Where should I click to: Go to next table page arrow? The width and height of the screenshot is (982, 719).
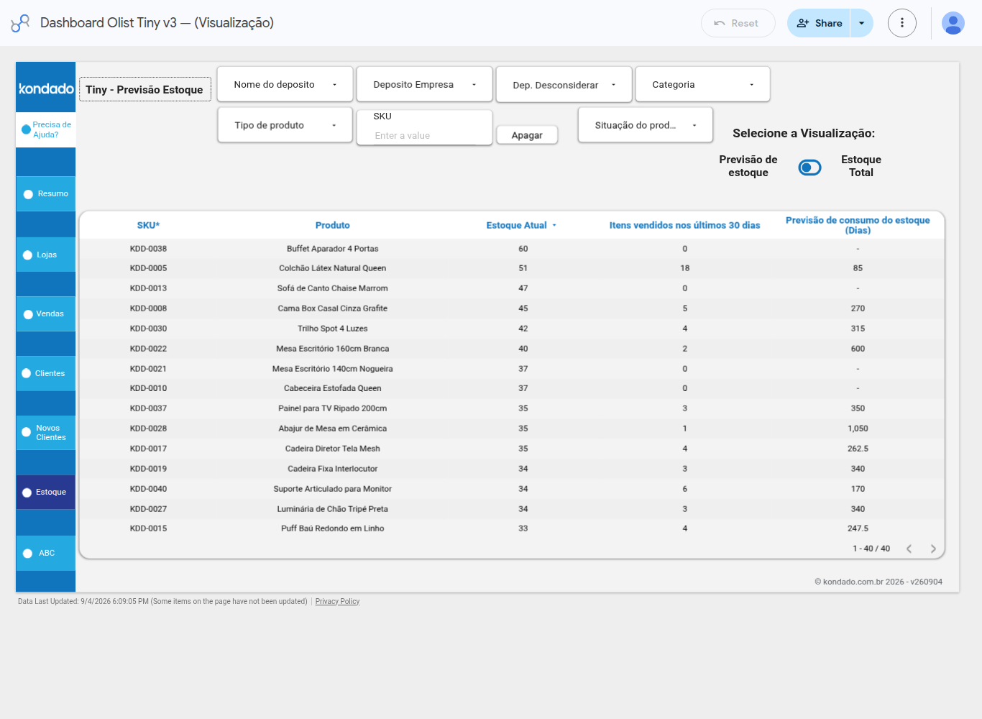tap(933, 549)
